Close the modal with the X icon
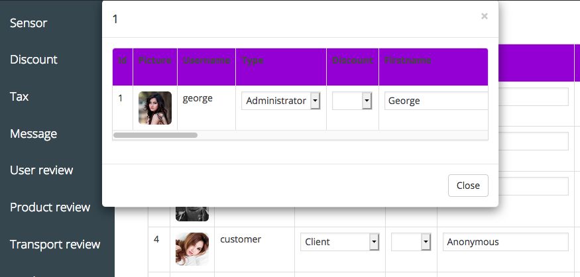 click(485, 17)
